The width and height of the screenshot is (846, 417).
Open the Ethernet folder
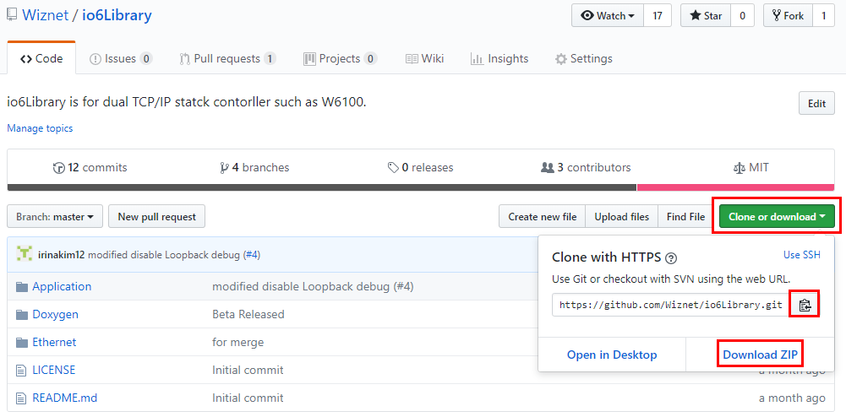[x=54, y=342]
